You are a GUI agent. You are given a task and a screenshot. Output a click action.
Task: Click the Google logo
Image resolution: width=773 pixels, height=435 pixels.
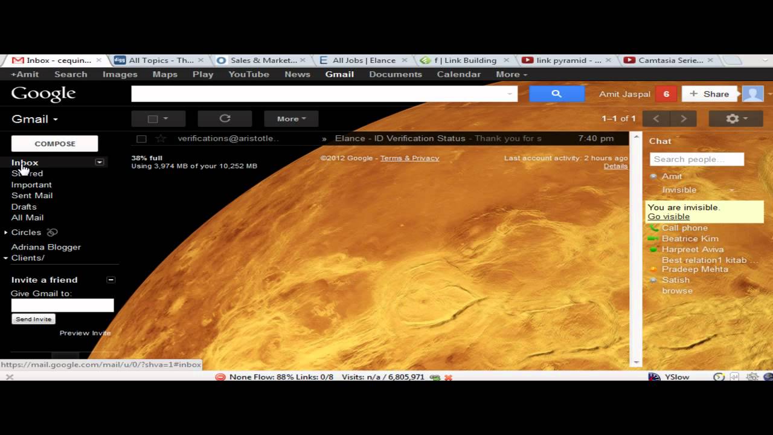pyautogui.click(x=43, y=94)
